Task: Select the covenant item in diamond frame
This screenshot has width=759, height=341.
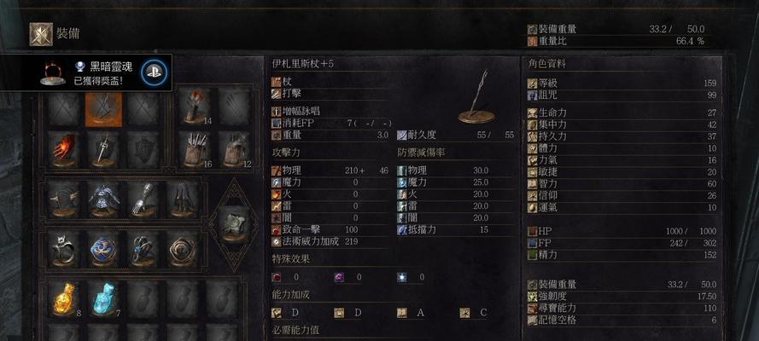Action: pos(235,224)
